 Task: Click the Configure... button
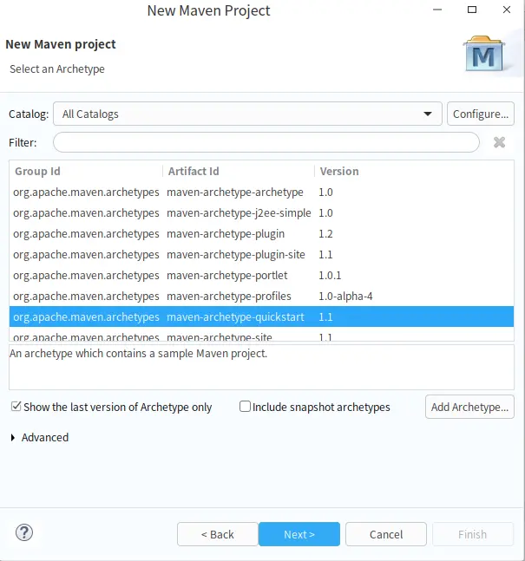click(x=481, y=114)
